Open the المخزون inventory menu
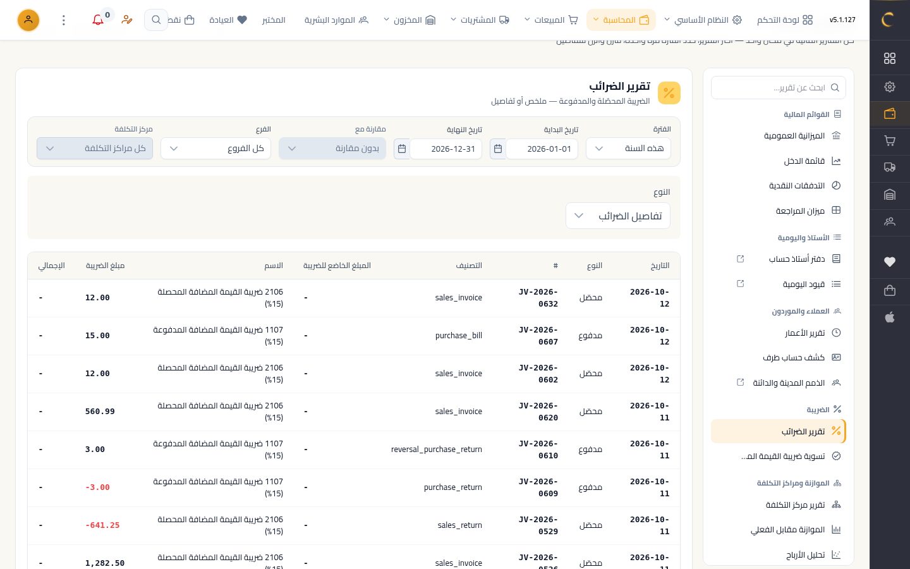The width and height of the screenshot is (910, 569). pyautogui.click(x=410, y=20)
